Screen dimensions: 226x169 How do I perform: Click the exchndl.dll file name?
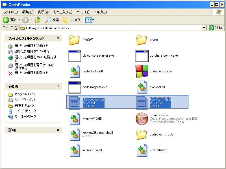pos(157,87)
